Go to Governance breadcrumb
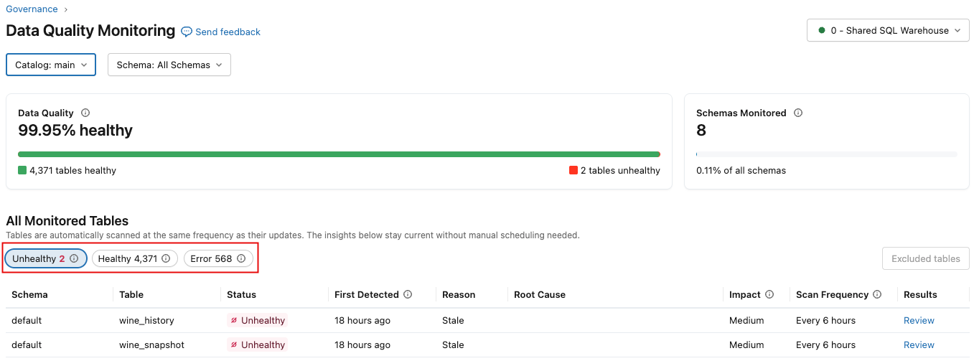This screenshot has width=974, height=361. (32, 9)
